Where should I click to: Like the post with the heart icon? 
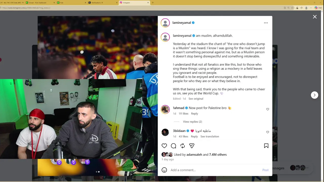point(164,146)
